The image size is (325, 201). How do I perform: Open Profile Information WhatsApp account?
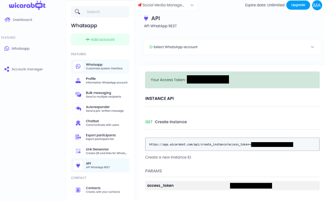[x=100, y=80]
